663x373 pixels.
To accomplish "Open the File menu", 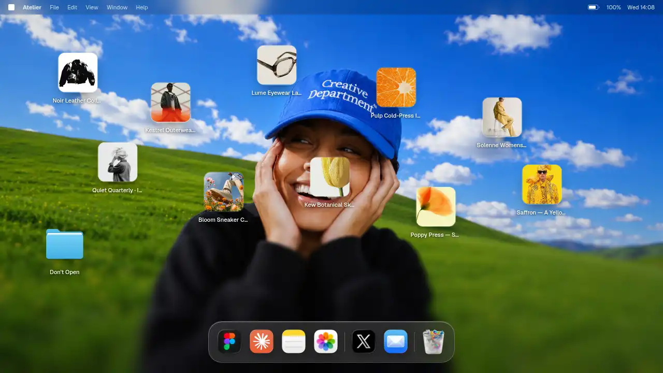I will tap(54, 7).
